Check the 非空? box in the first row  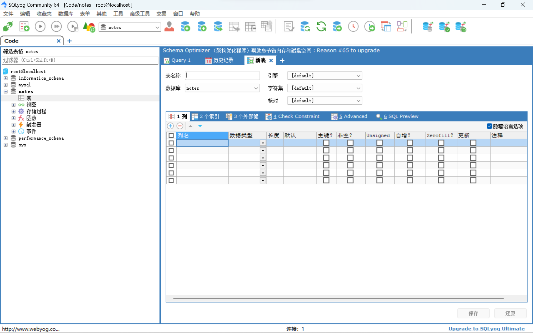point(350,143)
